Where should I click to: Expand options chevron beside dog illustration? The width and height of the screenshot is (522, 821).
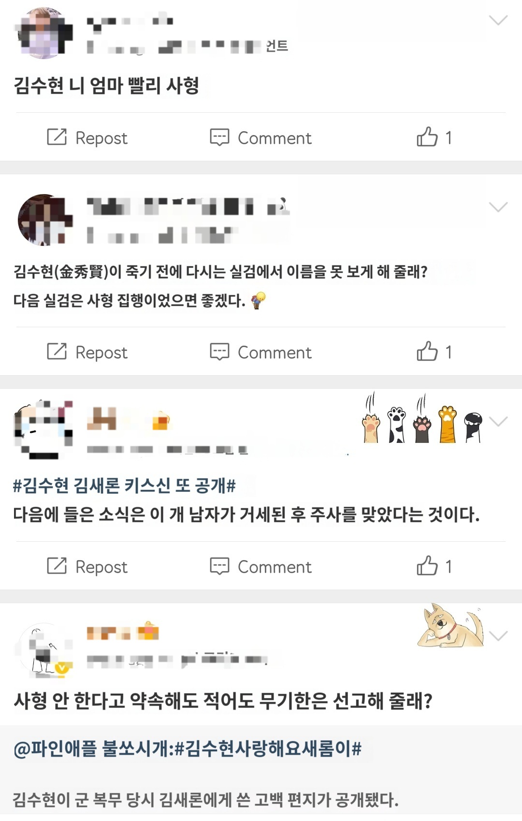pos(498,636)
